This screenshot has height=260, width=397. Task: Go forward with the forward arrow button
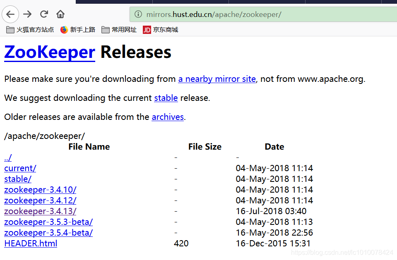[27, 14]
